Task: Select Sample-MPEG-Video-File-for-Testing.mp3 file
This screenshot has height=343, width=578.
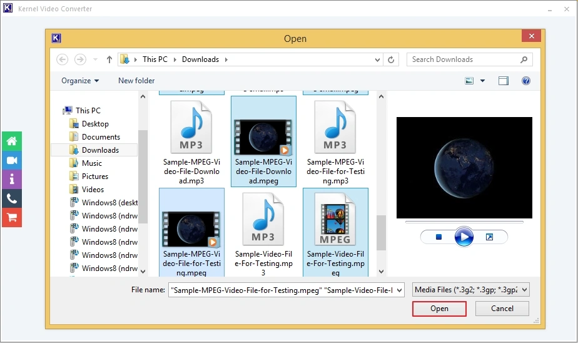Action: point(335,141)
